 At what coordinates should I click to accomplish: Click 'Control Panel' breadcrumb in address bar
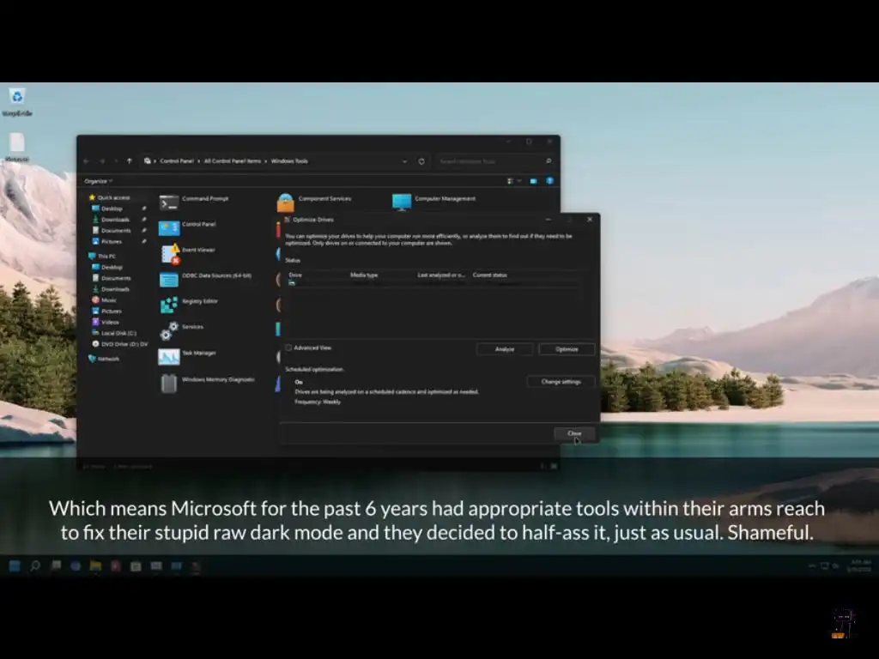coord(177,161)
